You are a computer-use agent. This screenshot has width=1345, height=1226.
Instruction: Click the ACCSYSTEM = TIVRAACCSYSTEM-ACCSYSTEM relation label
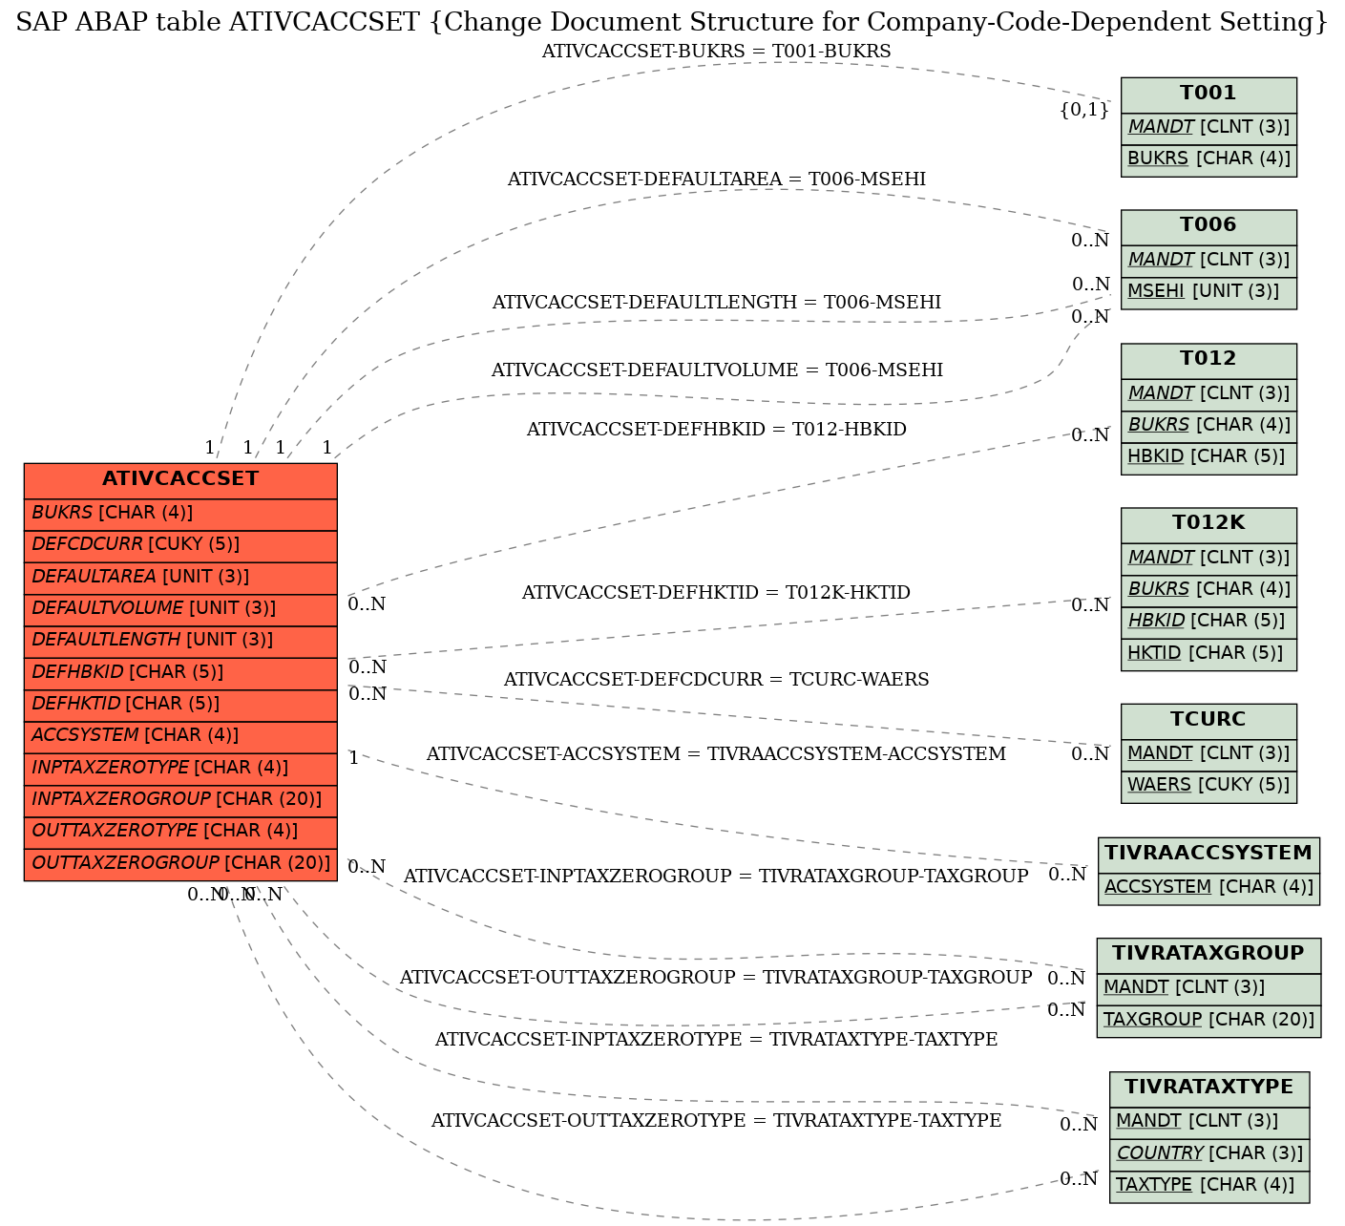tap(716, 754)
